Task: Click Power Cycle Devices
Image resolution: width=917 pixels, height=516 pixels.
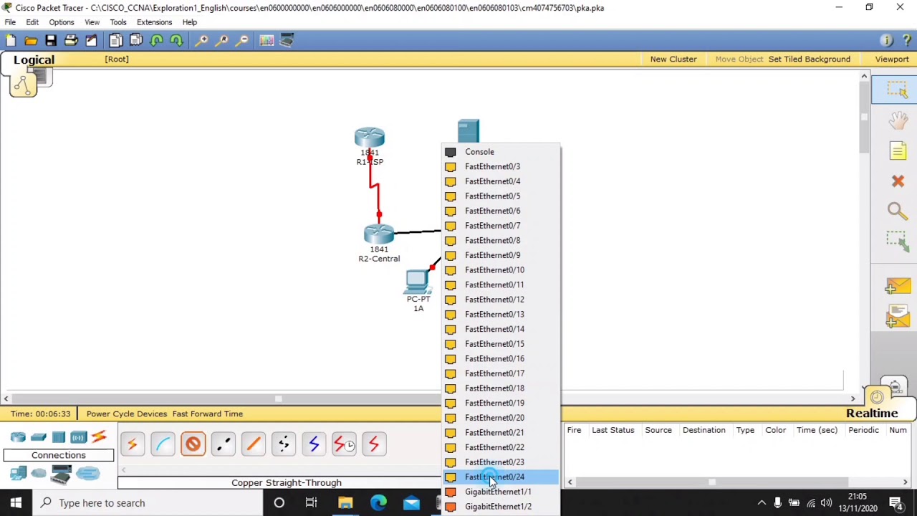Action: 127,414
